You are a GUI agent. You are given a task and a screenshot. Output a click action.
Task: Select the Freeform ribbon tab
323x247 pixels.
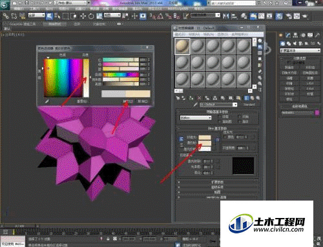tap(54, 25)
